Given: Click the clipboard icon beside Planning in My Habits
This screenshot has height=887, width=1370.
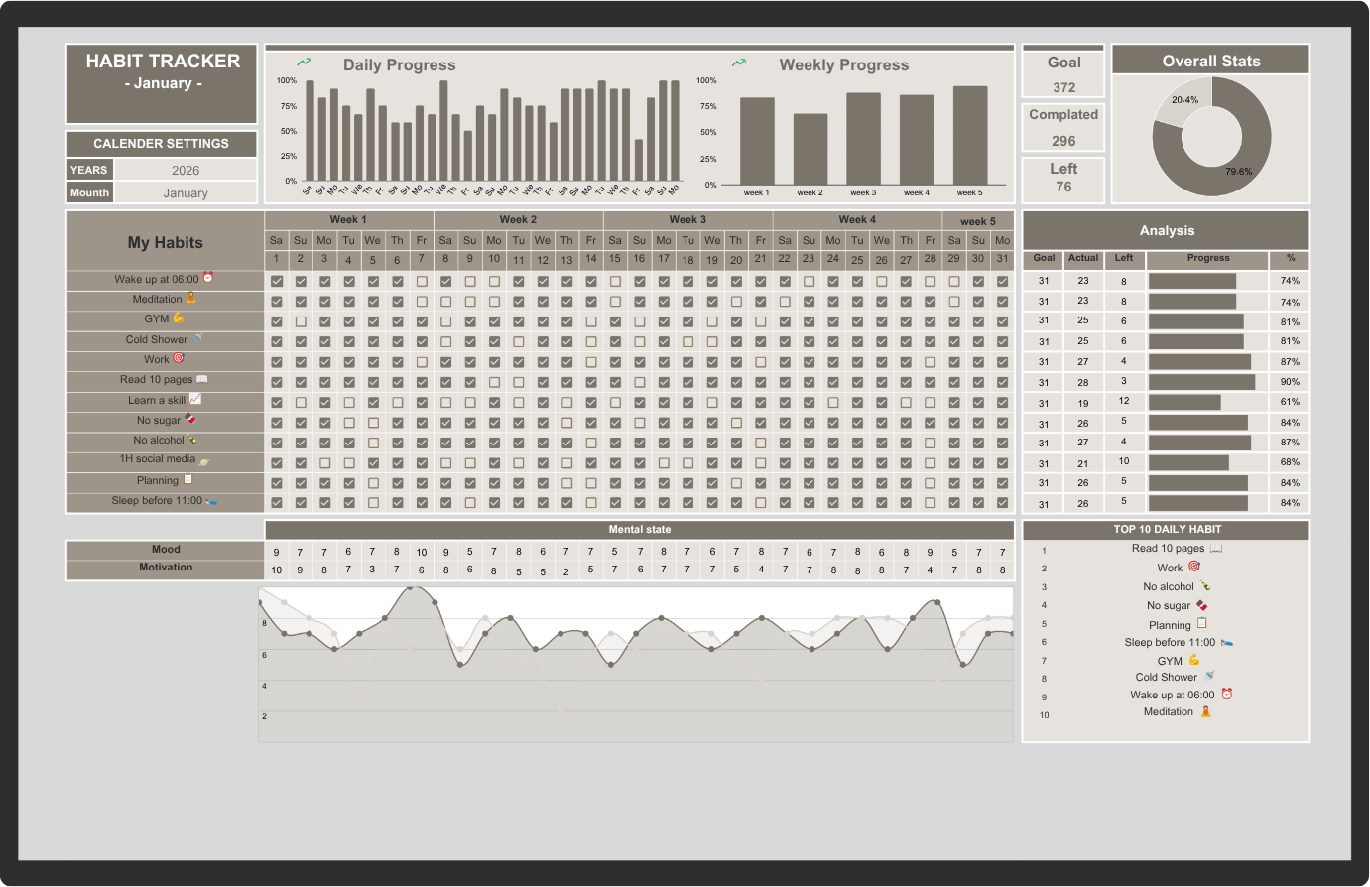Looking at the screenshot, I should [x=187, y=479].
